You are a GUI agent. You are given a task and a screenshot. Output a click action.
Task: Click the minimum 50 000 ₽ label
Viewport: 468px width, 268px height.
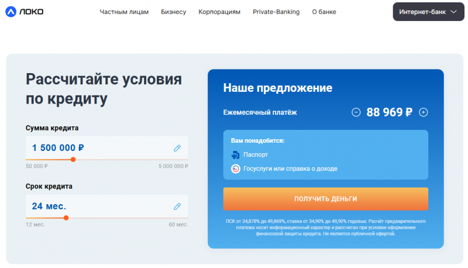point(37,166)
